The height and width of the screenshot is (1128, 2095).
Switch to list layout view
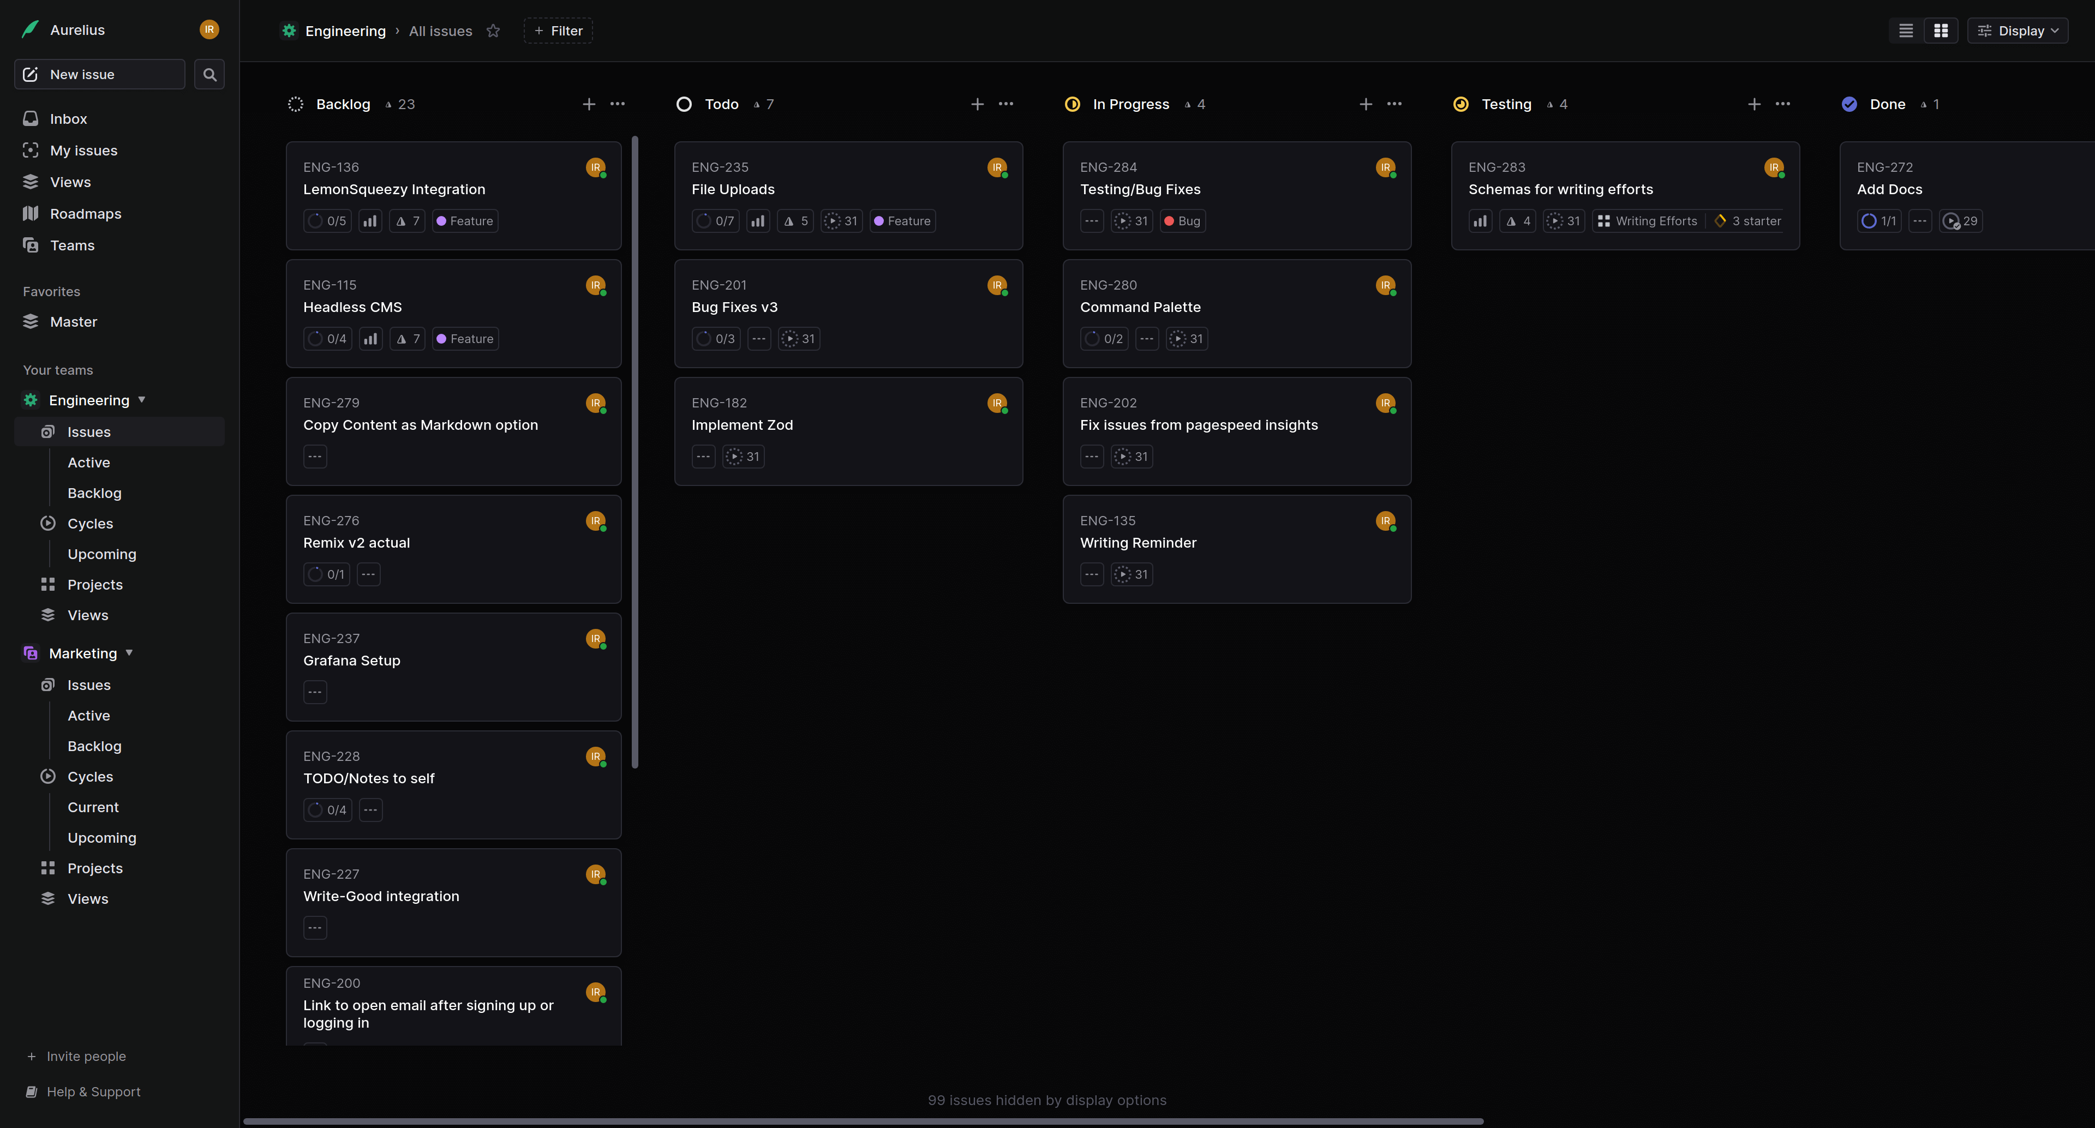point(1906,31)
